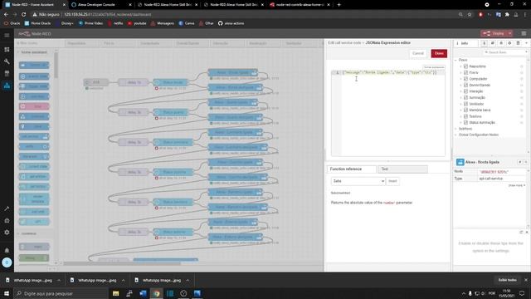Expand the Repositorio flow tree item
531x299 pixels.
(x=461, y=66)
